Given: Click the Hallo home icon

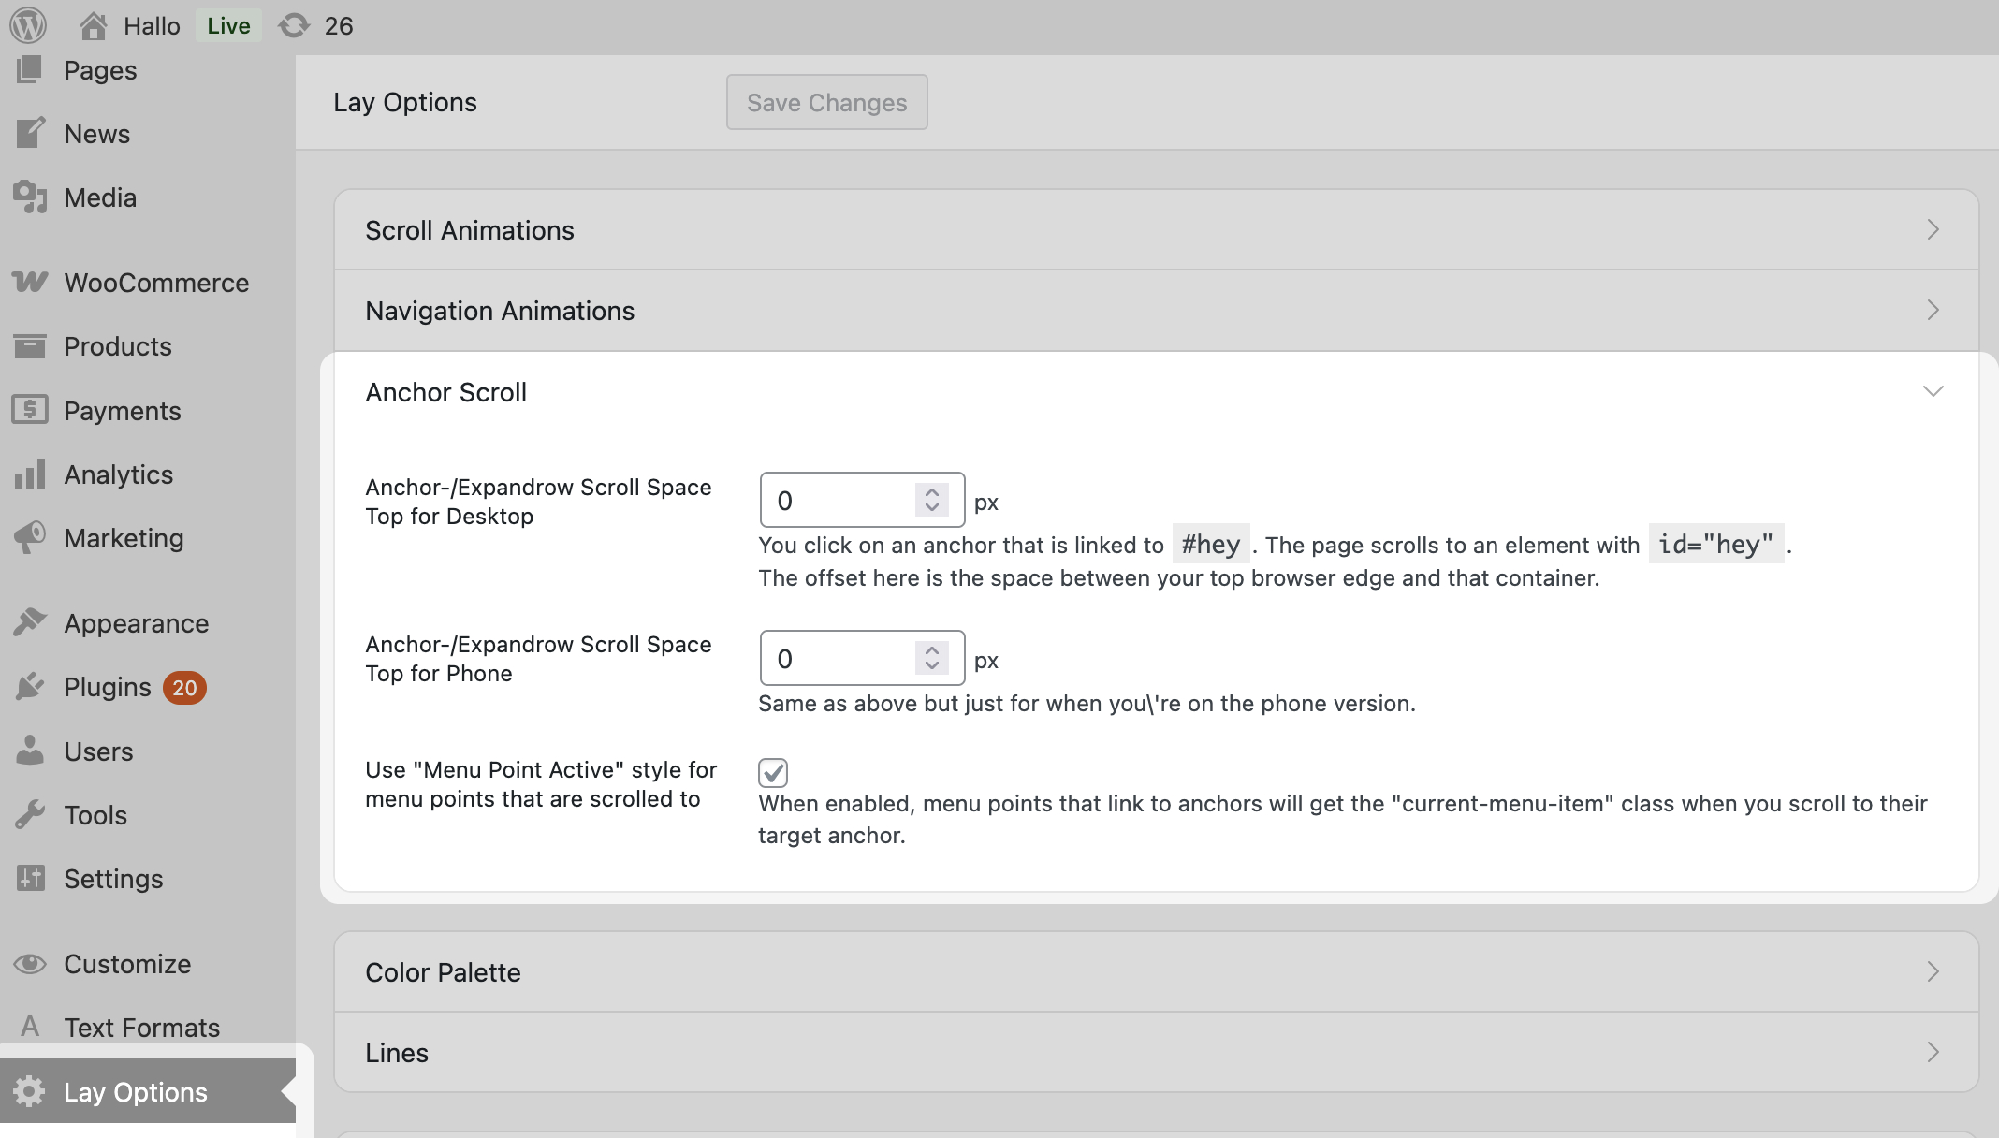Looking at the screenshot, I should tap(93, 25).
